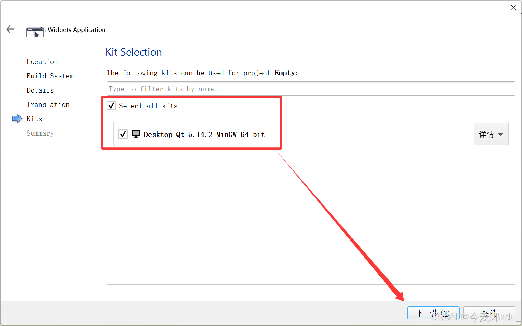The image size is (522, 326).
Task: Toggle the Select all kits checkbox
Action: [x=111, y=105]
